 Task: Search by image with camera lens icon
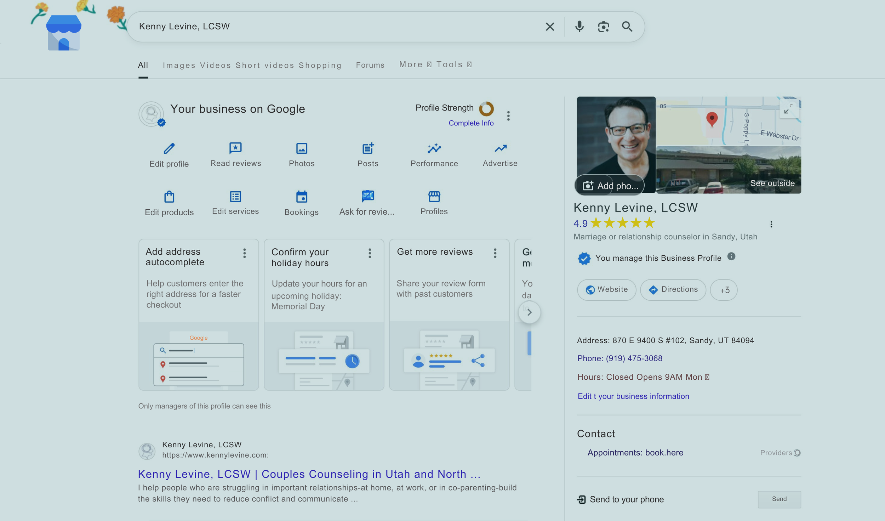(603, 27)
